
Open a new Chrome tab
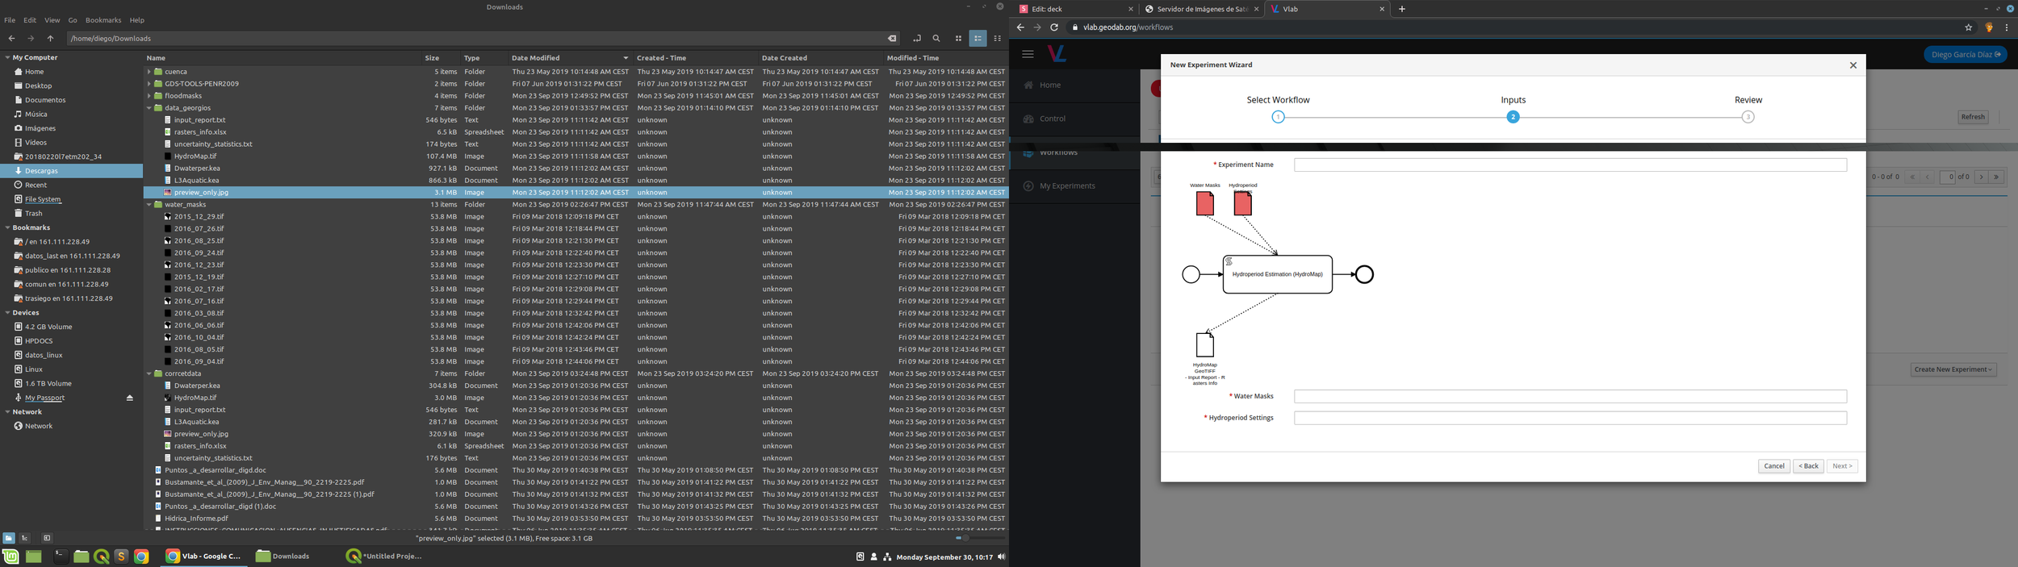pyautogui.click(x=1401, y=9)
